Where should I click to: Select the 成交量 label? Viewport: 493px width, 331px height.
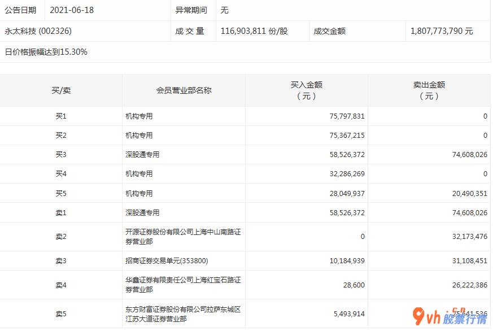[x=190, y=31]
